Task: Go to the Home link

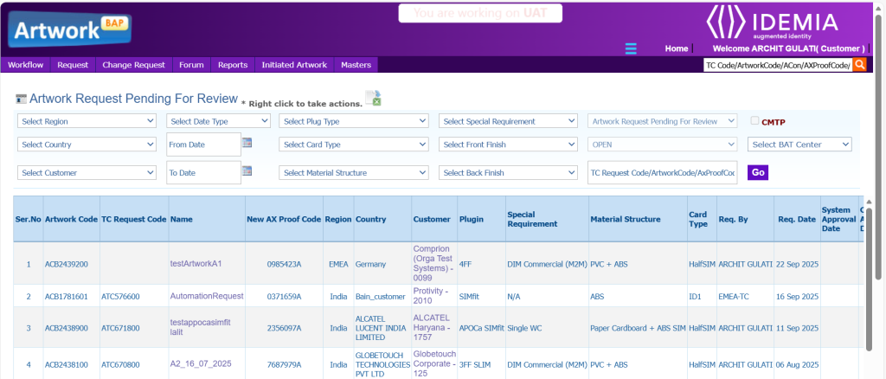Action: pos(676,48)
